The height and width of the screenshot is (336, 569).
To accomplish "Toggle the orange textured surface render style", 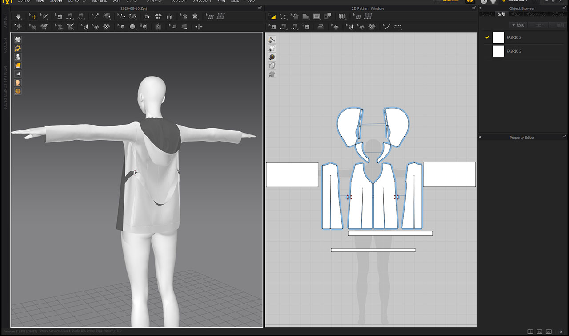I will tap(18, 65).
